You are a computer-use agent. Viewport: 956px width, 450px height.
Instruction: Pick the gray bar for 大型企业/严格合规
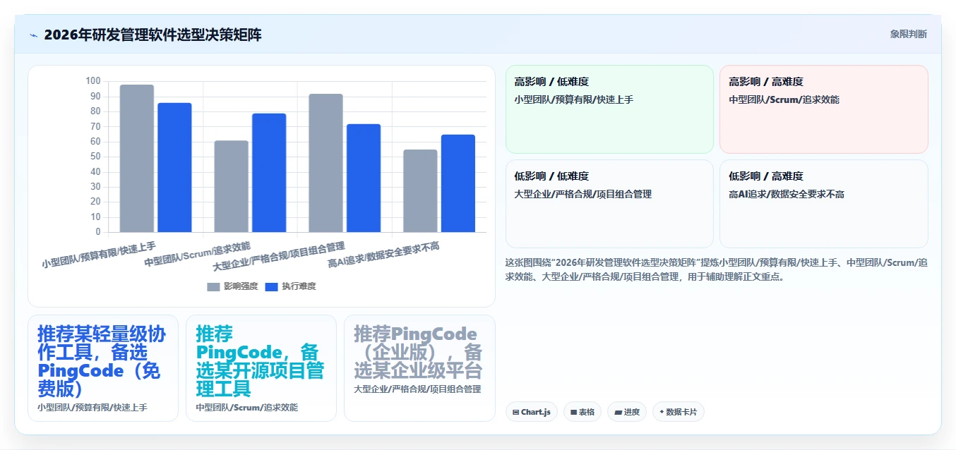tap(325, 163)
